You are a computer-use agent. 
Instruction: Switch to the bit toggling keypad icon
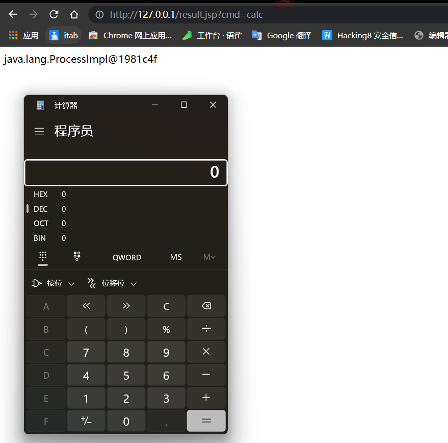[x=77, y=256]
